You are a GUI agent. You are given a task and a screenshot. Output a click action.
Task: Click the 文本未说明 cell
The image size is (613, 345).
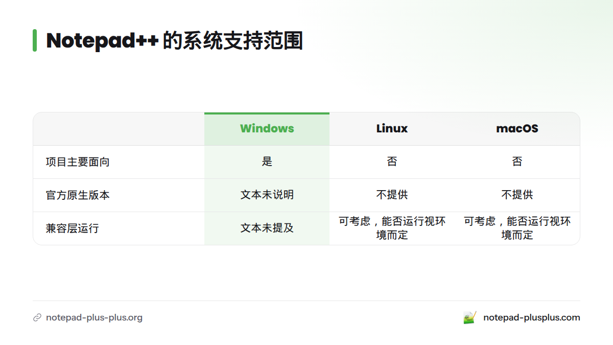tap(267, 195)
